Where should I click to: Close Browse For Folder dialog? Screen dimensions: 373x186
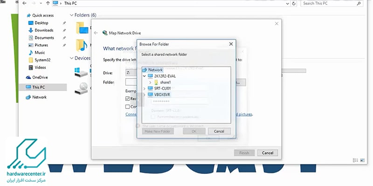[x=231, y=44]
